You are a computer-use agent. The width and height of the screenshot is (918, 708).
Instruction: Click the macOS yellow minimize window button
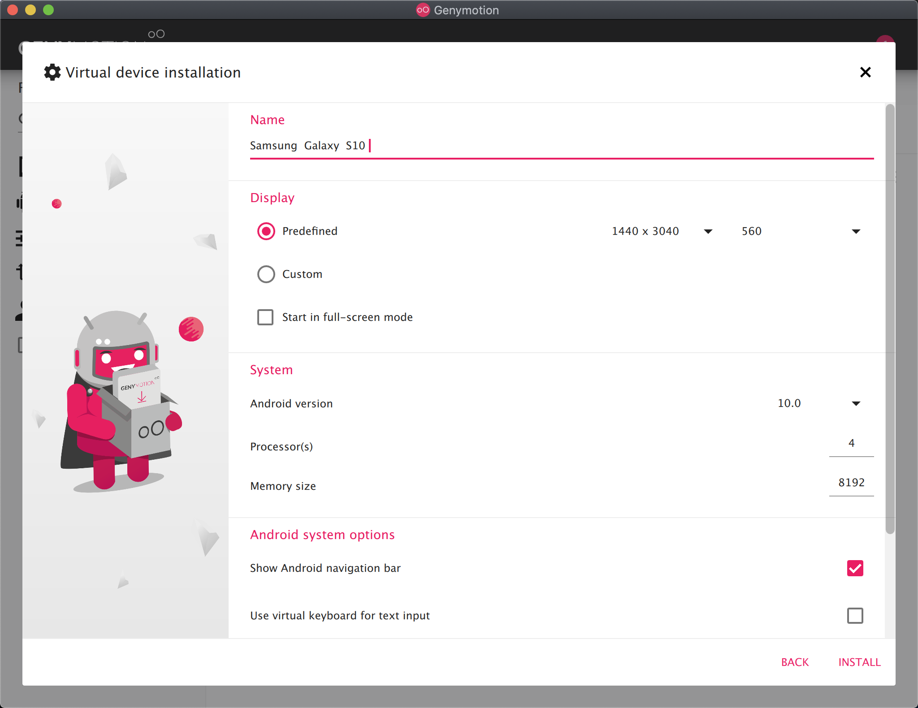pos(30,10)
